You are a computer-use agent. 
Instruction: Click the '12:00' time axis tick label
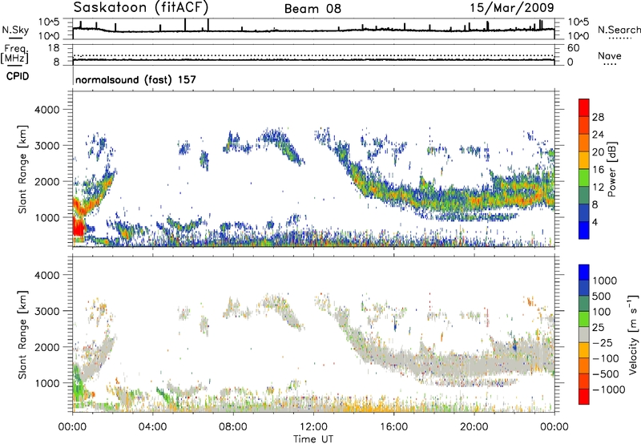(313, 427)
